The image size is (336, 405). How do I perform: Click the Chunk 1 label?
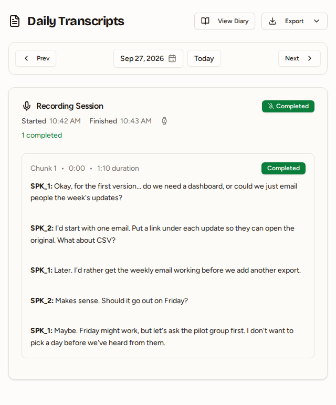tap(44, 168)
